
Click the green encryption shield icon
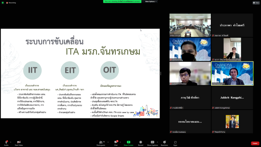pyautogui.click(x=2, y=3)
